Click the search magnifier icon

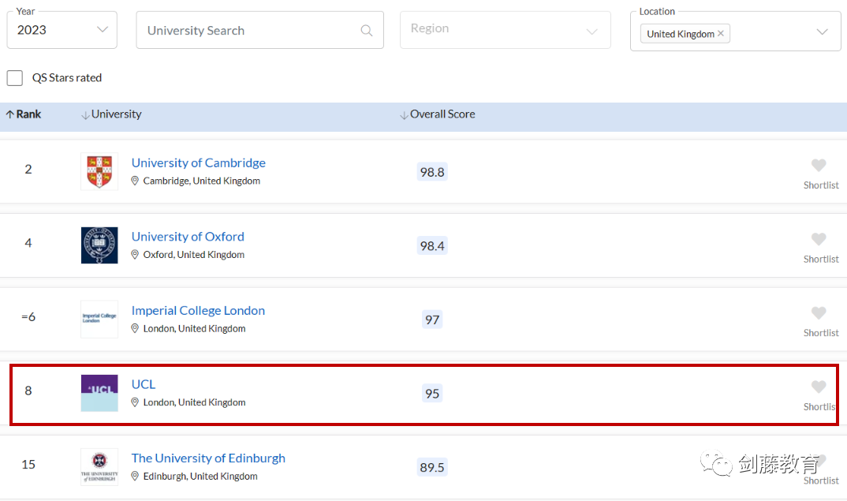tap(366, 31)
